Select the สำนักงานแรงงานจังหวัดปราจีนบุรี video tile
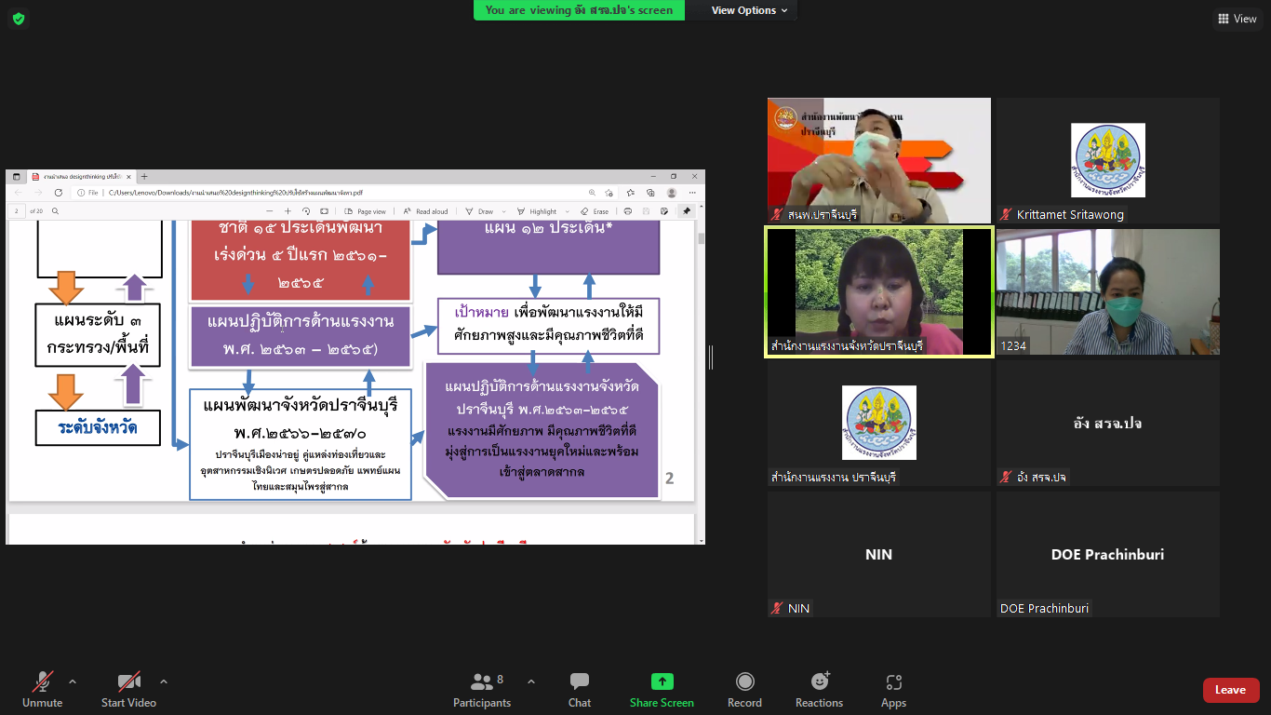Viewport: 1271px width, 715px height. tap(878, 292)
